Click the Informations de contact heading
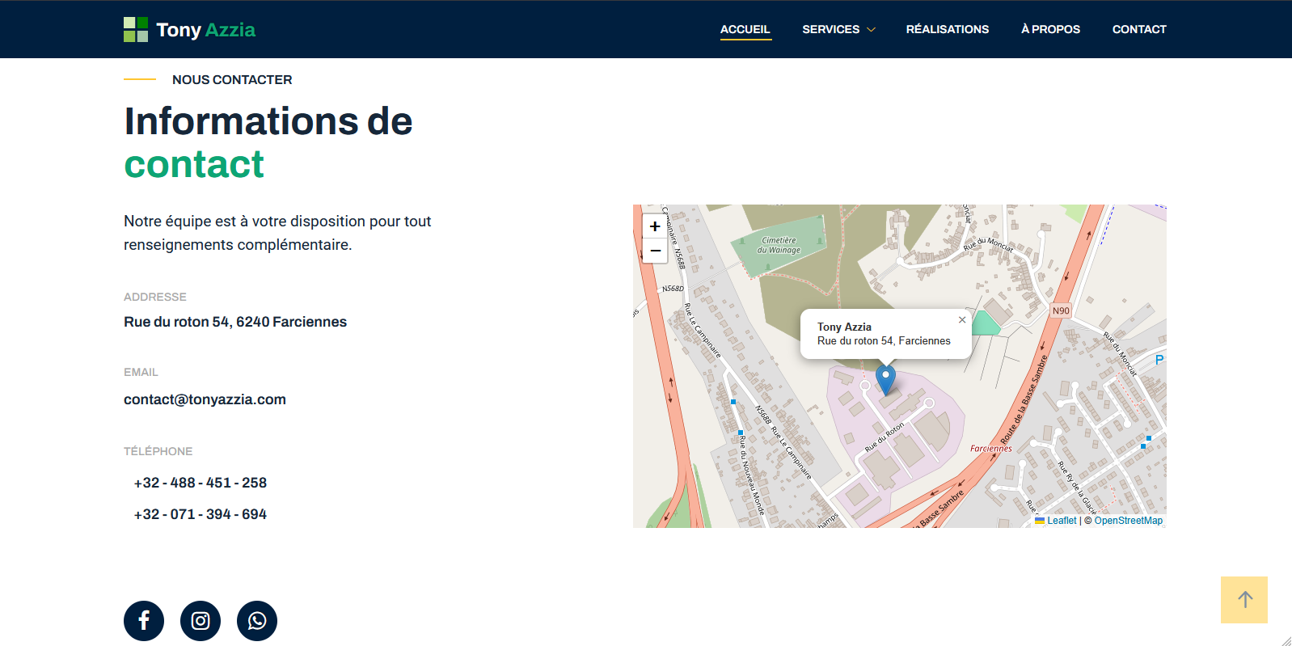Screen dimensions: 1292x646 (268, 142)
